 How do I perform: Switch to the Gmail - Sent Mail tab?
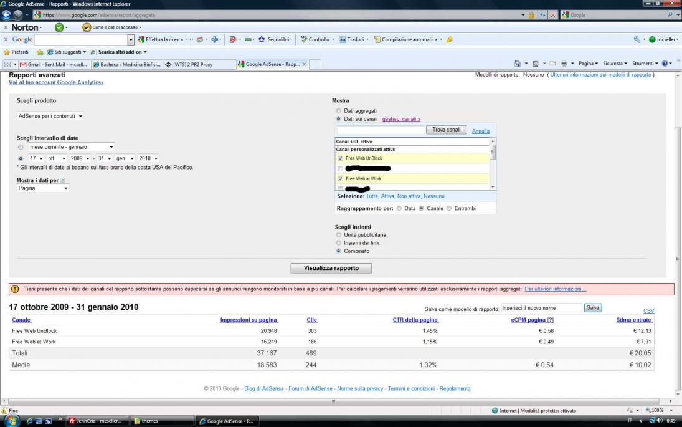53,64
